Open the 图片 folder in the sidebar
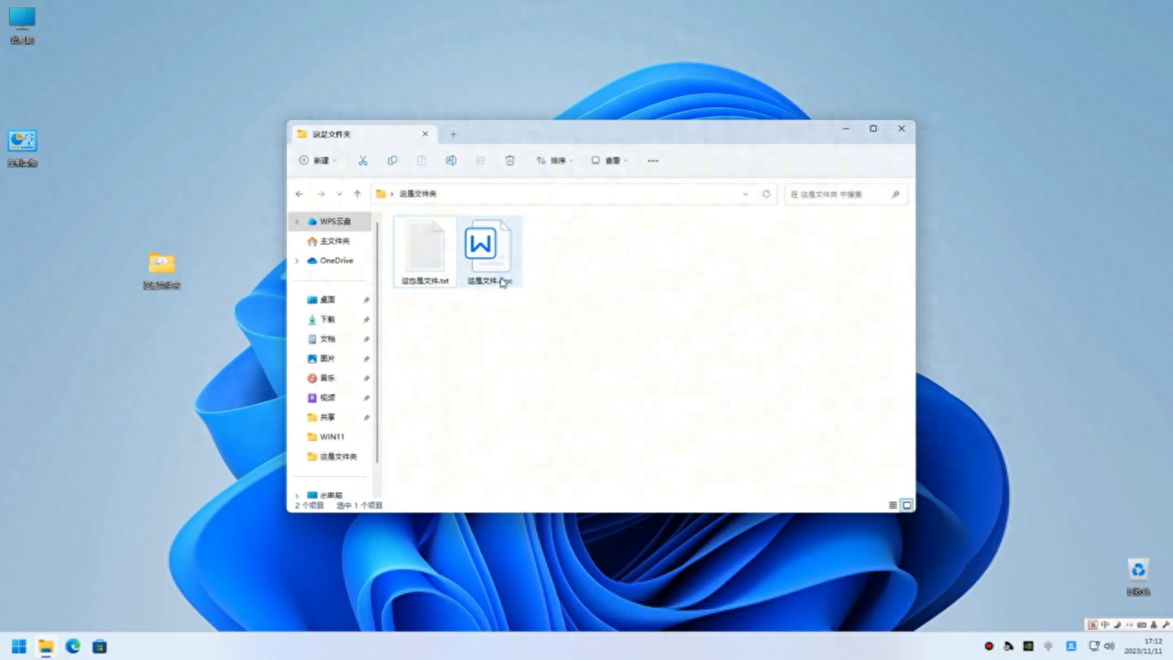 tap(328, 357)
